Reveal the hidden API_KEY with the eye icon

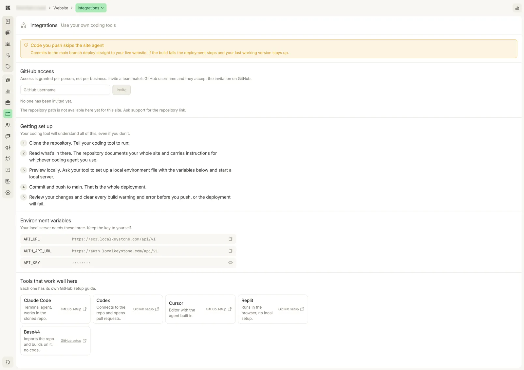pyautogui.click(x=230, y=263)
